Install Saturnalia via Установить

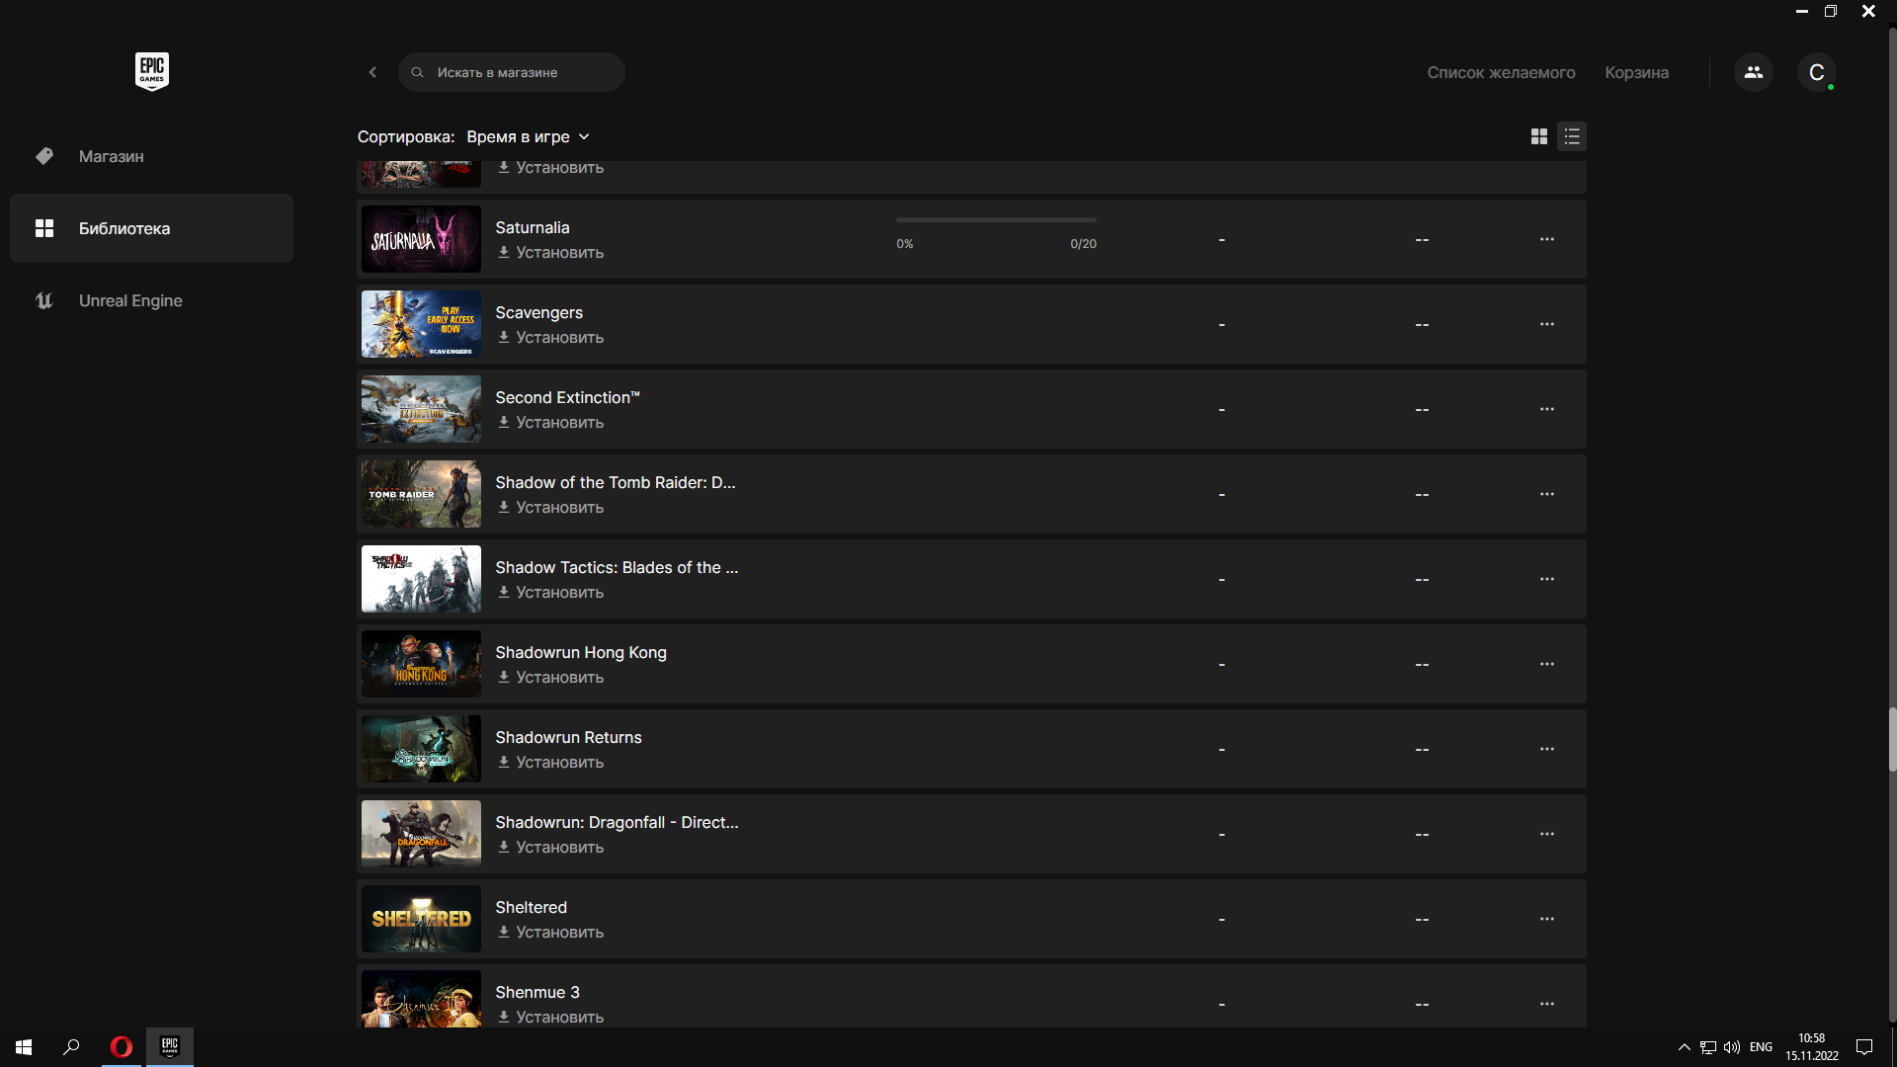[550, 253]
